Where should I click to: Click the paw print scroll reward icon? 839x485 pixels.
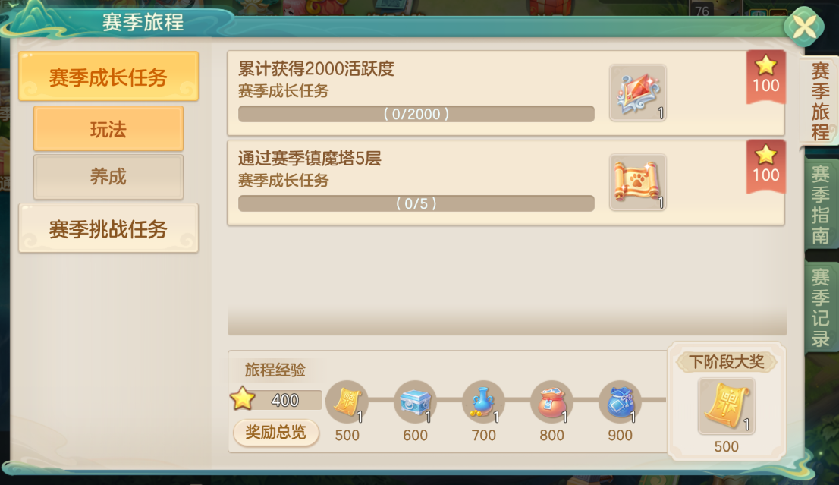click(x=637, y=182)
